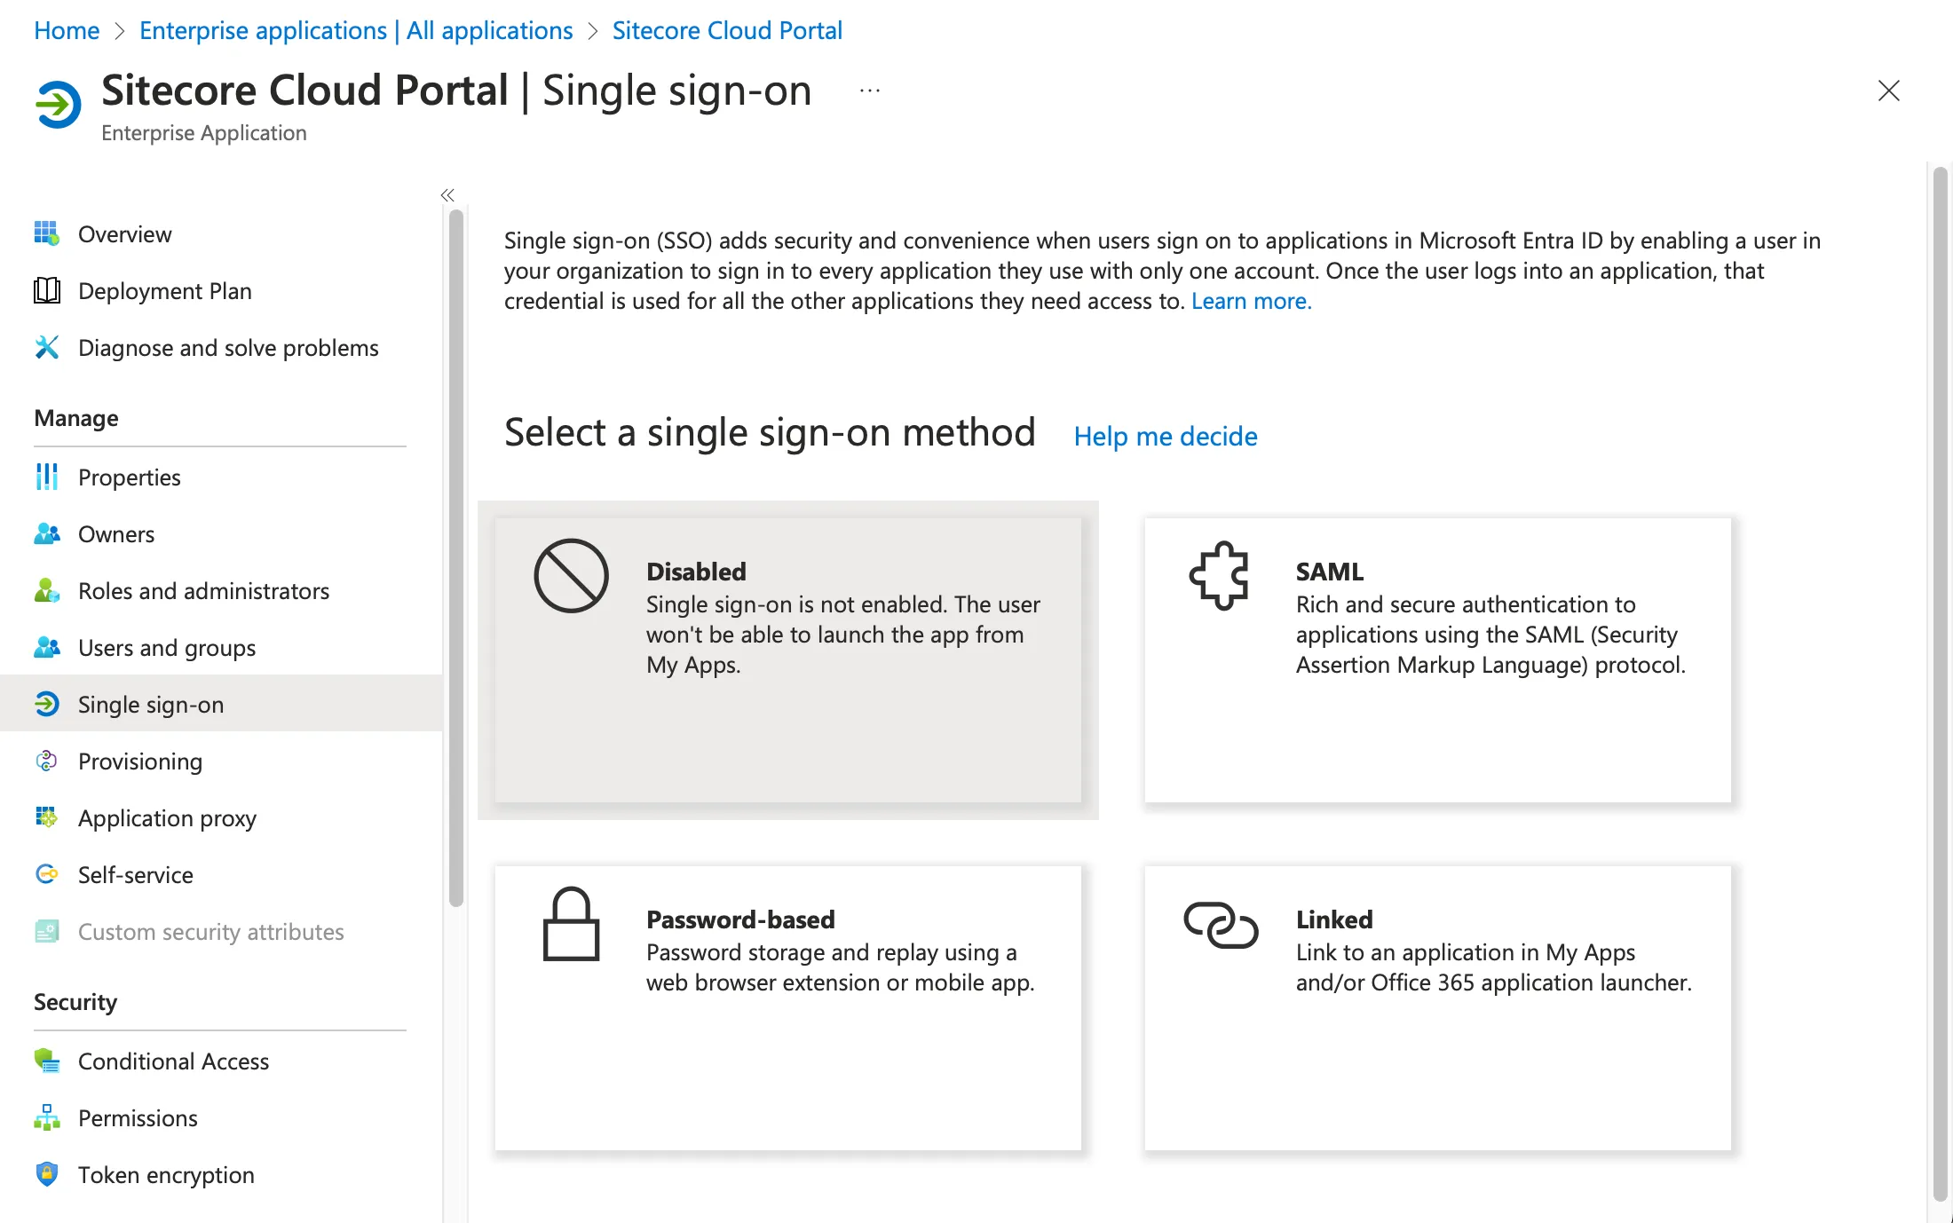Viewport: 1953px width, 1223px height.
Task: Click the Application proxy icon
Action: click(43, 817)
